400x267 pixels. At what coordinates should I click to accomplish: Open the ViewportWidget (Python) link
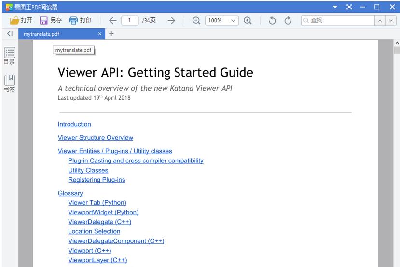tap(103, 212)
